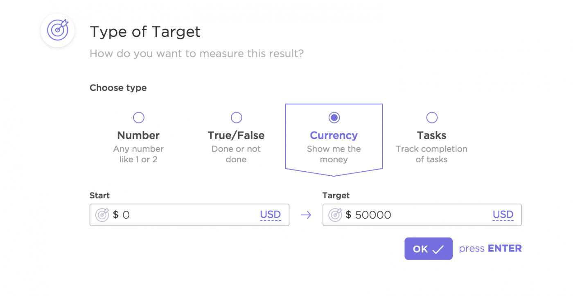Click the target icon beside the title
This screenshot has width=573, height=296.
(x=57, y=30)
